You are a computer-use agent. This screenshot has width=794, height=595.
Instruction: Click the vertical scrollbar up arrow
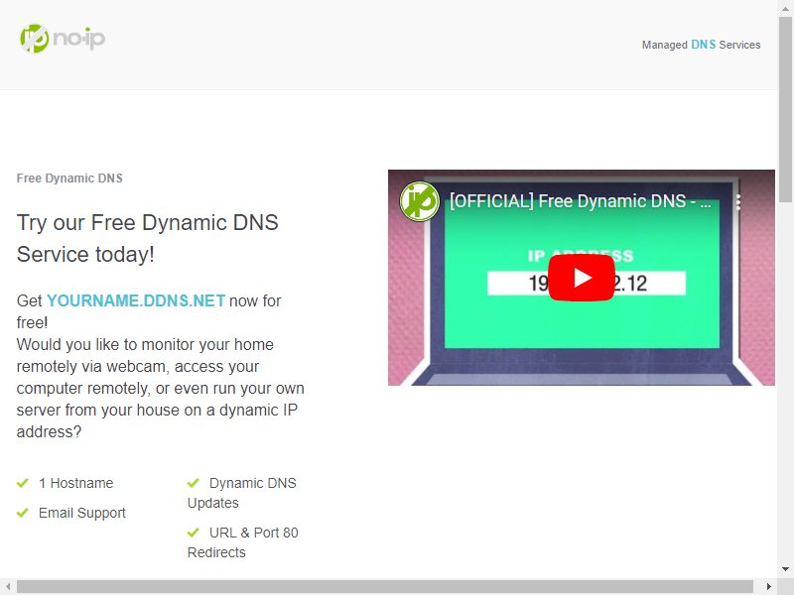pyautogui.click(x=785, y=9)
